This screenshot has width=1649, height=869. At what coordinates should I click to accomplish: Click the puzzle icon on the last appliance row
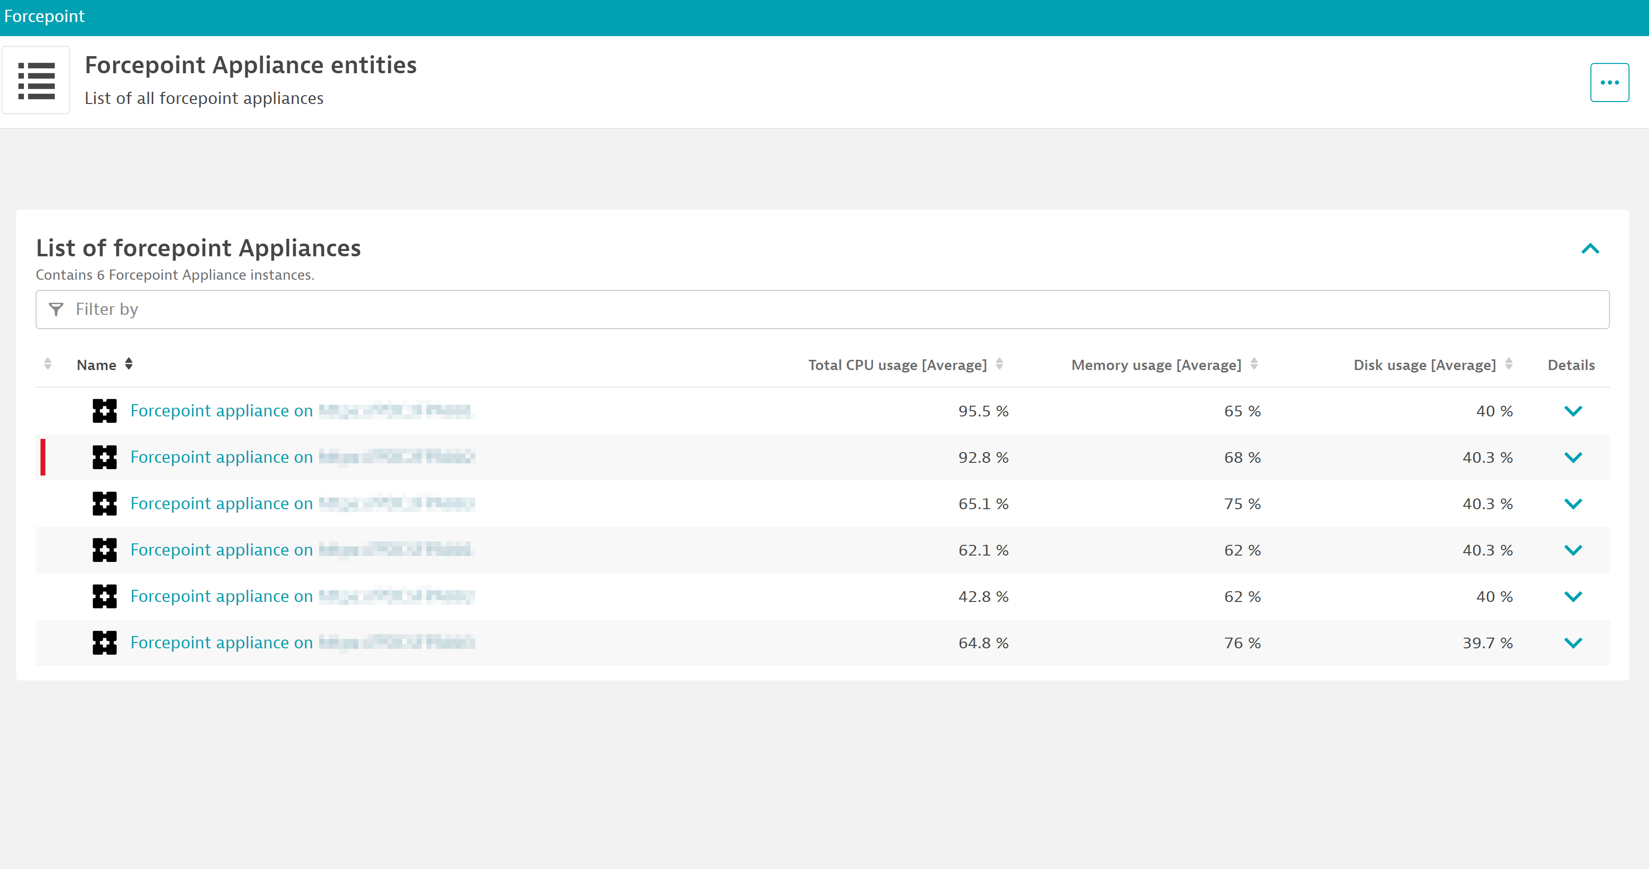coord(104,642)
